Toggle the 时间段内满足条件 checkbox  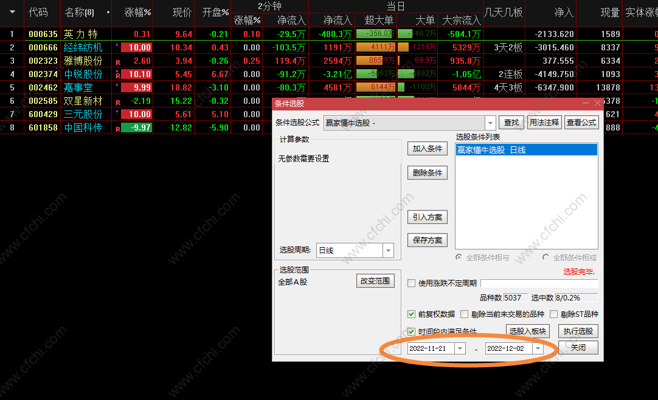click(x=411, y=331)
